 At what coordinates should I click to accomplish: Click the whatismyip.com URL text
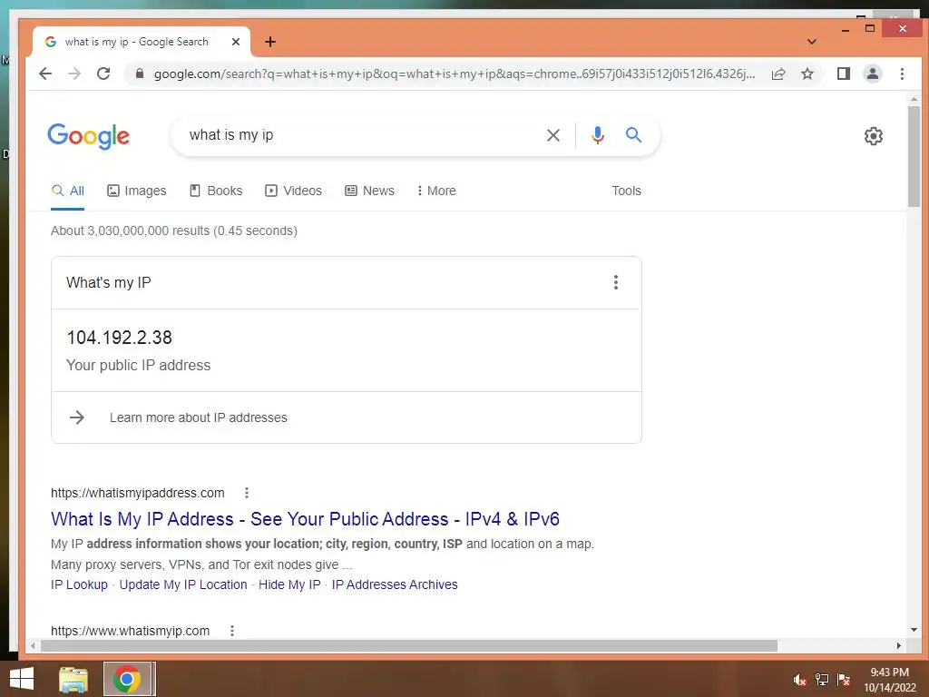tap(131, 631)
